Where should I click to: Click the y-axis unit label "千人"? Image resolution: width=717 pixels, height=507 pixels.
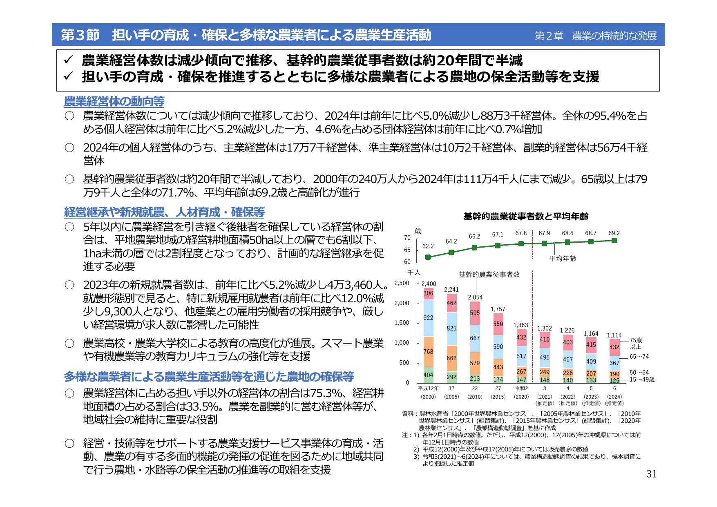click(x=414, y=272)
